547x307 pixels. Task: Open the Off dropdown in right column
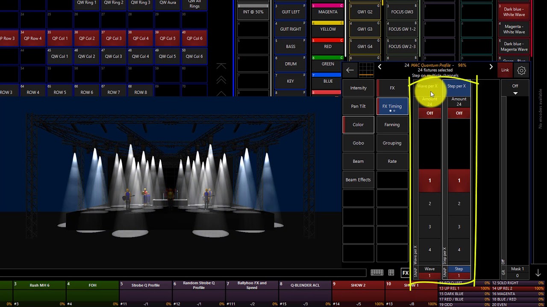(x=515, y=89)
